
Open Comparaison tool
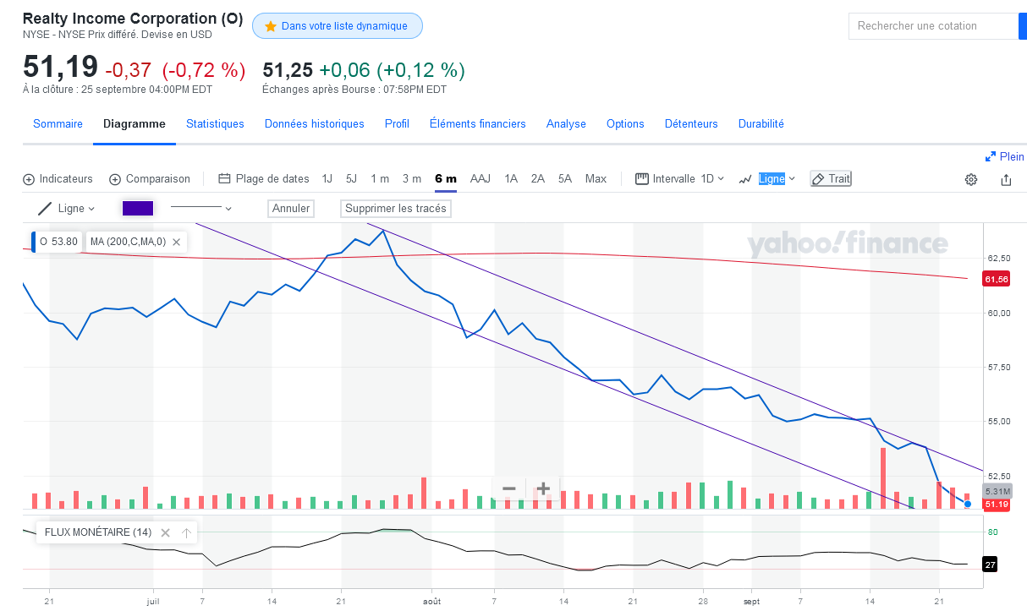coord(150,179)
